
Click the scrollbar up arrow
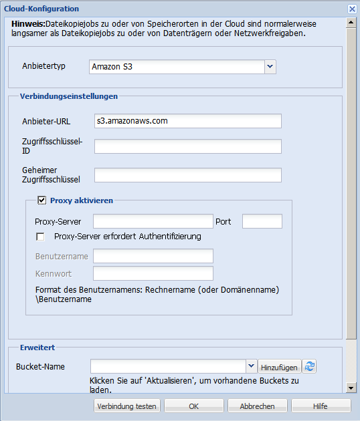(351, 22)
